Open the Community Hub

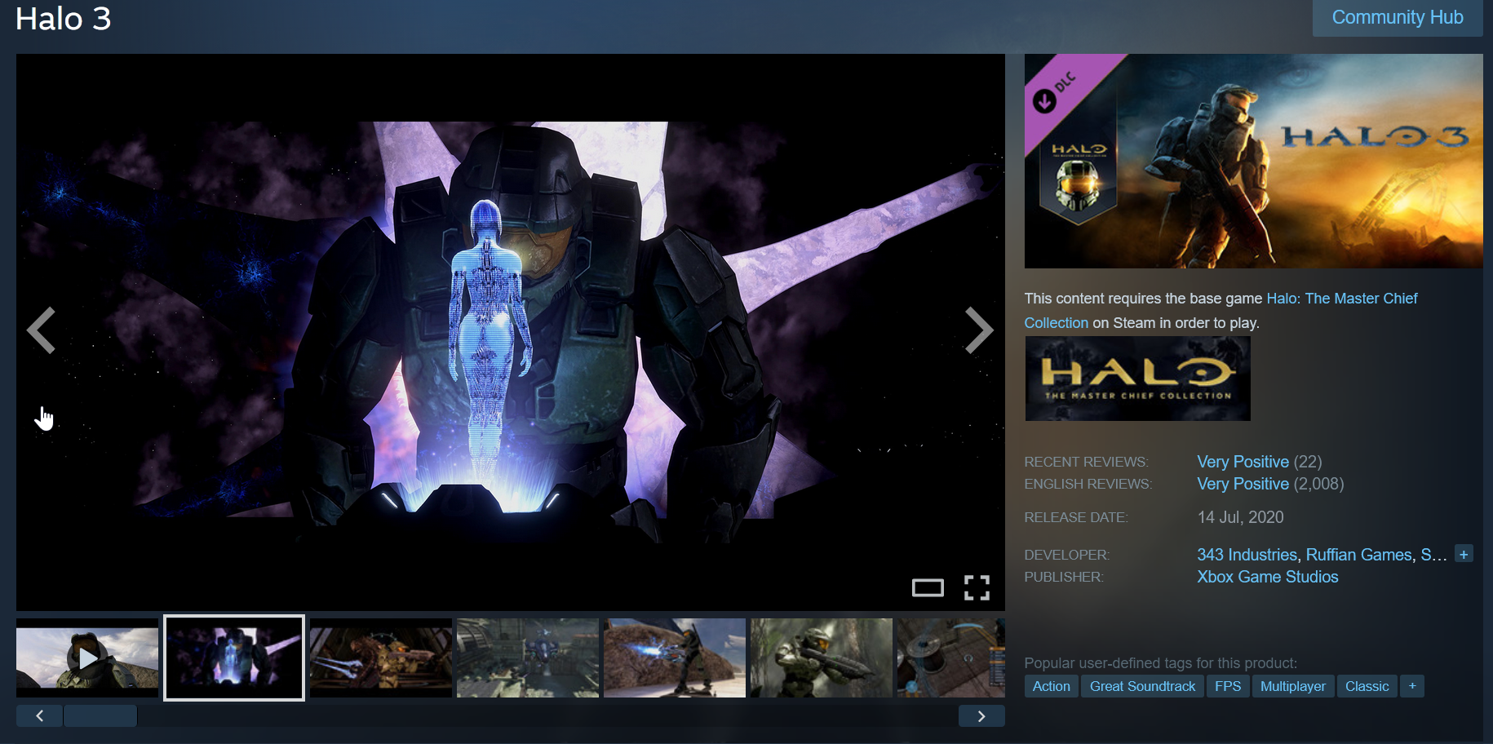1398,17
